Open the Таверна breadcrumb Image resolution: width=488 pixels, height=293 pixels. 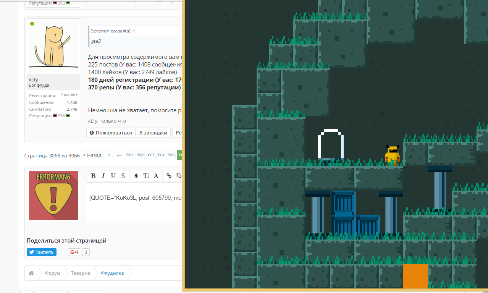[x=81, y=273]
